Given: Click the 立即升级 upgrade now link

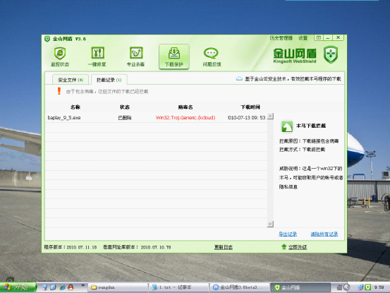Looking at the screenshot, I should [x=298, y=247].
